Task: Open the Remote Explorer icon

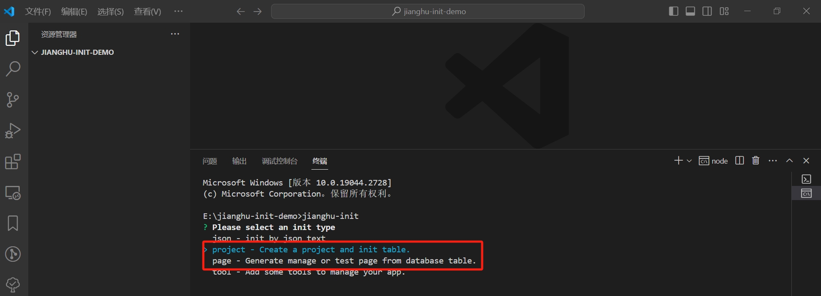Action: pyautogui.click(x=13, y=193)
